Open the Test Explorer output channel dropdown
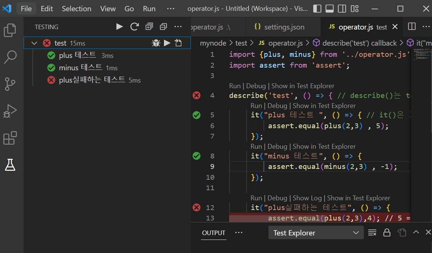Viewport: 432px width, 253px height. [316, 233]
